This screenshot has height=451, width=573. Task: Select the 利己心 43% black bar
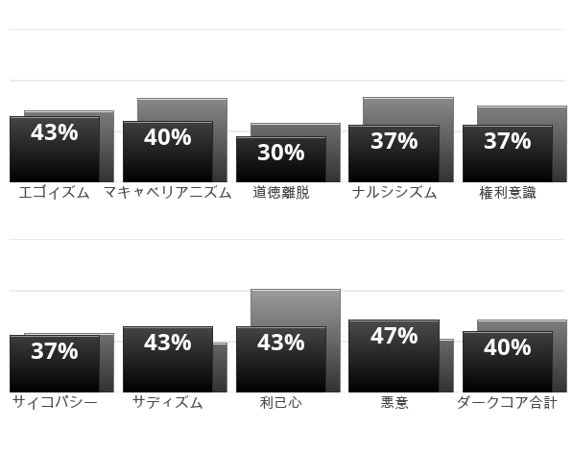tap(281, 359)
